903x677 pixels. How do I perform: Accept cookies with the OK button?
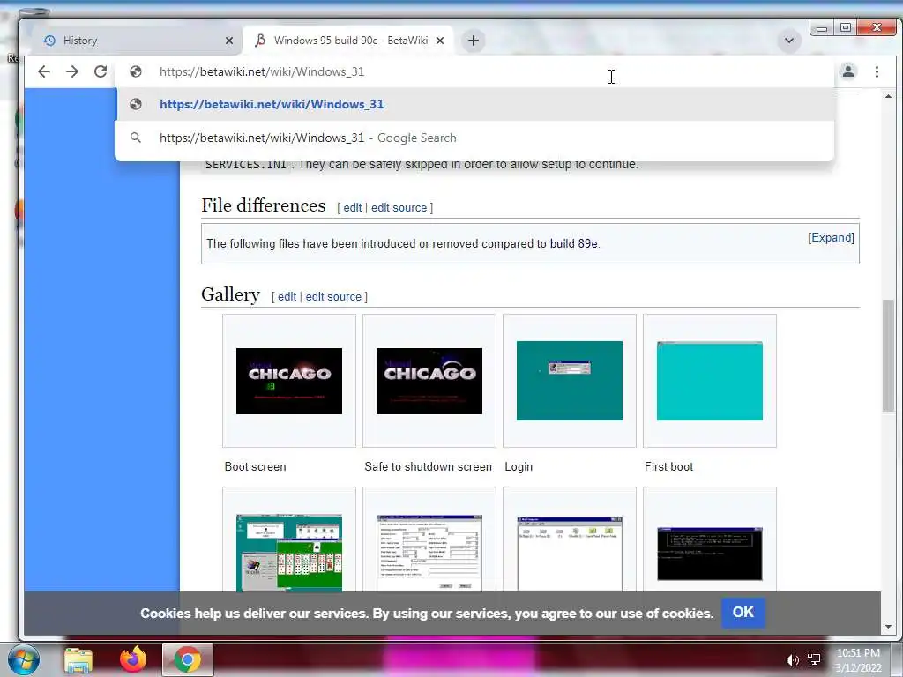point(743,612)
